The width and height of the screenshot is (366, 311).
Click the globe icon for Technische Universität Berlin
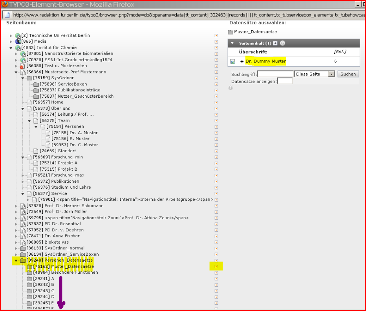18,36
